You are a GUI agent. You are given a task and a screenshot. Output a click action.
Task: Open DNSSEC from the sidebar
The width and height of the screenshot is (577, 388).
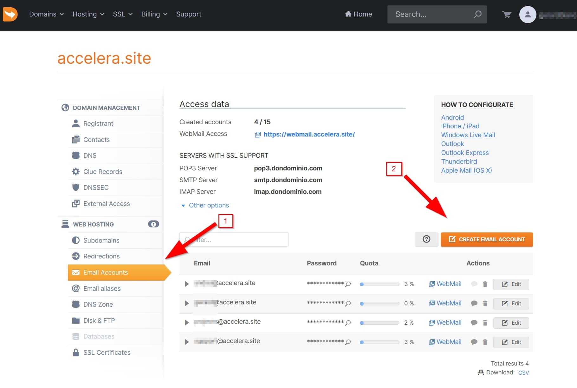96,188
